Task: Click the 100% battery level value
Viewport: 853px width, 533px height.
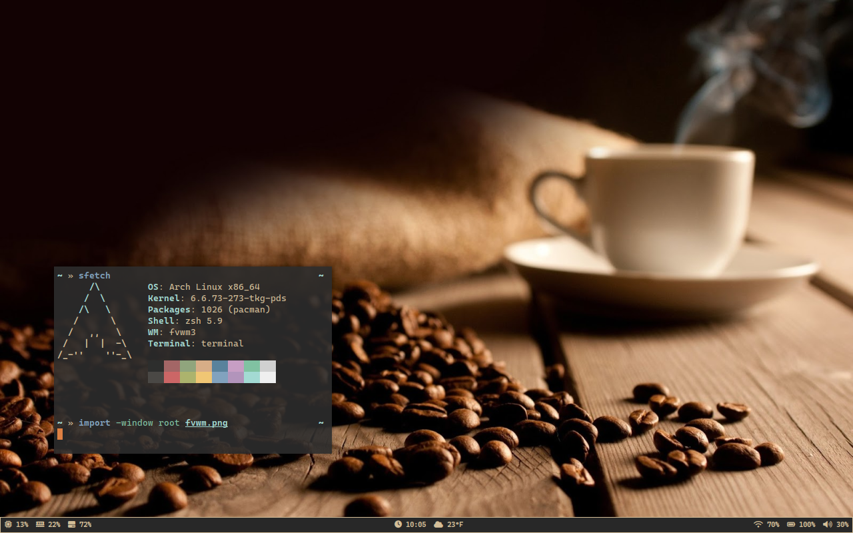Action: click(807, 524)
